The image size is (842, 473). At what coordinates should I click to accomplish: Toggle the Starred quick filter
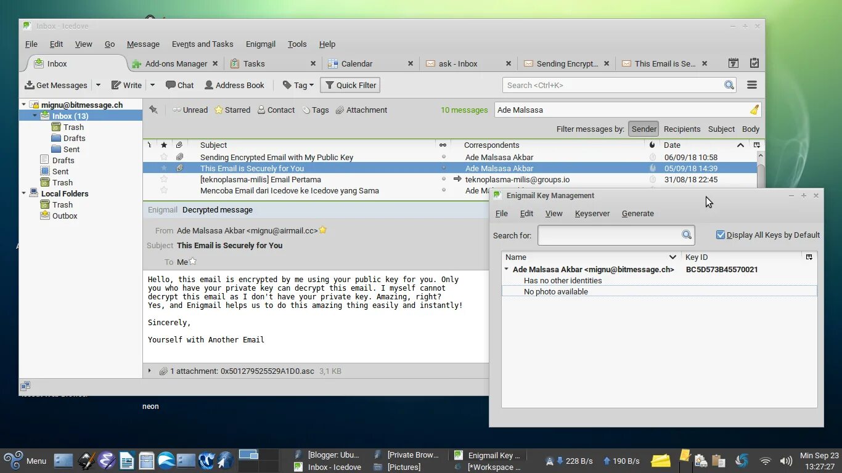coord(232,110)
